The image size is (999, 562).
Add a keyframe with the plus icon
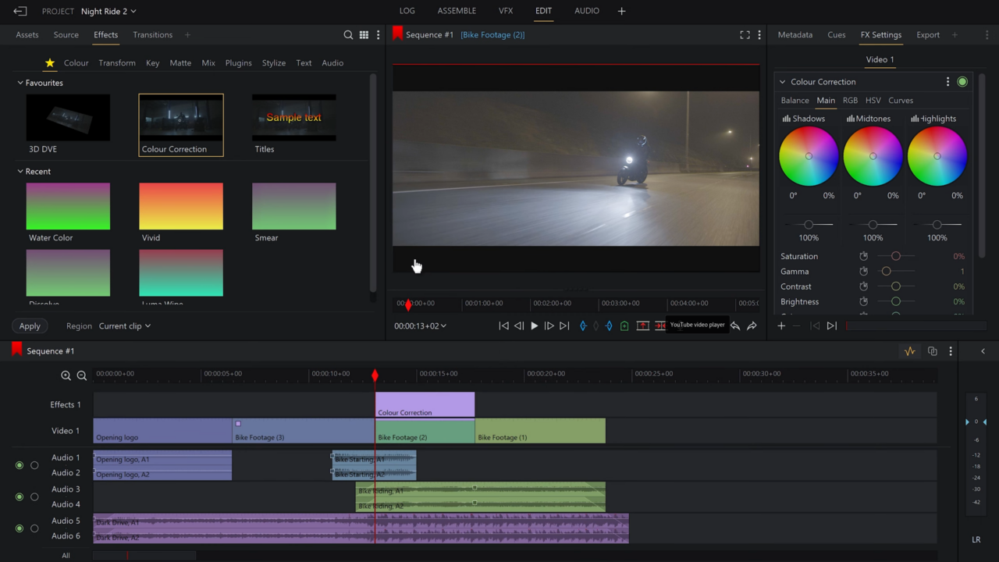click(781, 326)
